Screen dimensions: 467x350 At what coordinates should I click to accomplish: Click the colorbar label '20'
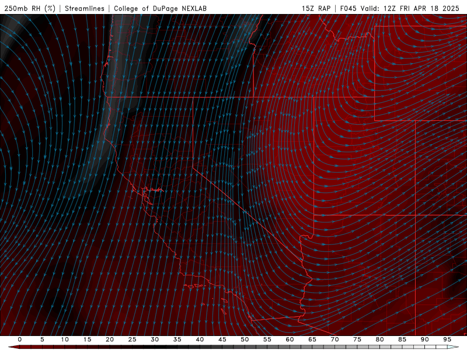point(110,339)
